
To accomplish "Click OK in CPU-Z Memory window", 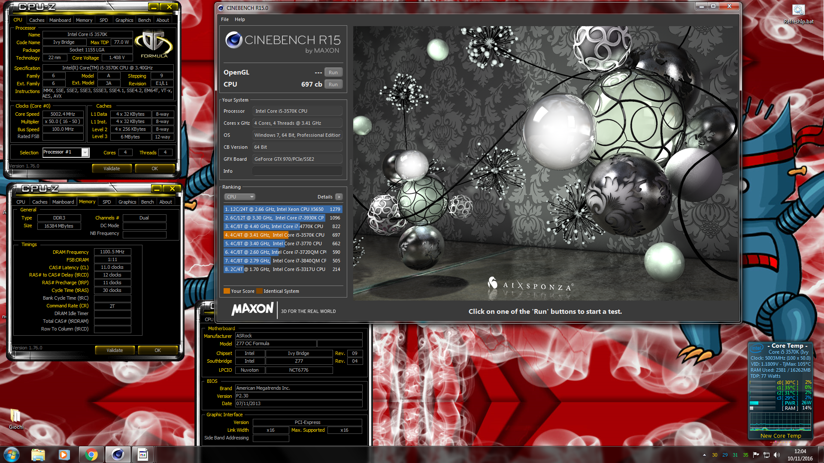I will pyautogui.click(x=158, y=350).
